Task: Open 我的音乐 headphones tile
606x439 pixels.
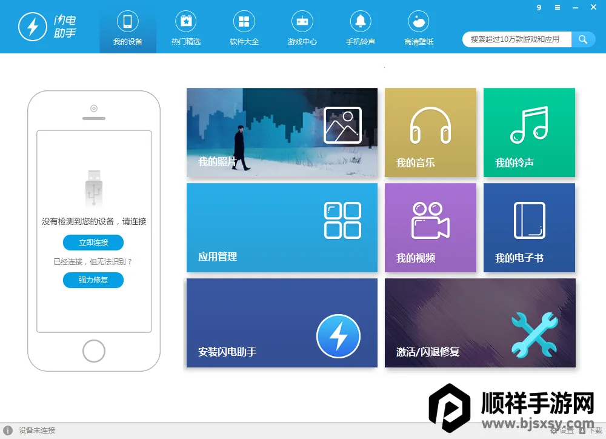Action: point(430,132)
